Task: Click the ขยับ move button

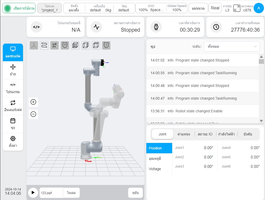Action: click(135, 193)
